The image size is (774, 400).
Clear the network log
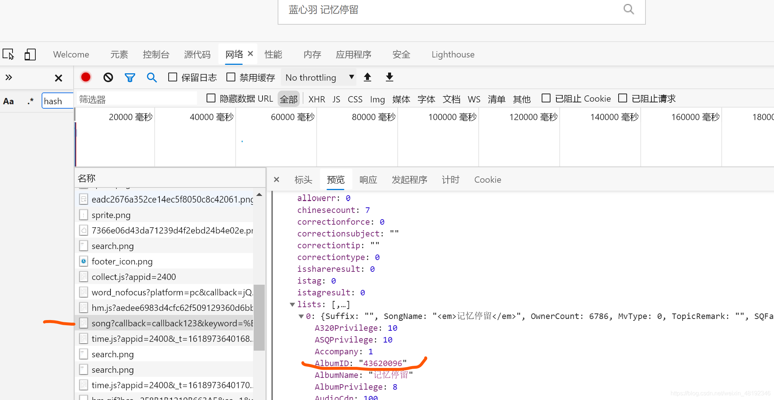(108, 77)
